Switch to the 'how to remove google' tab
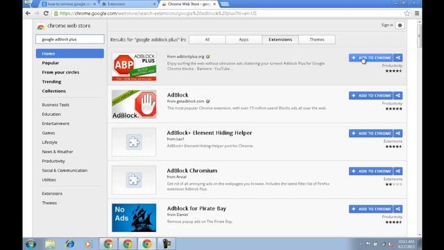This screenshot has width=444, height=250. [69, 4]
